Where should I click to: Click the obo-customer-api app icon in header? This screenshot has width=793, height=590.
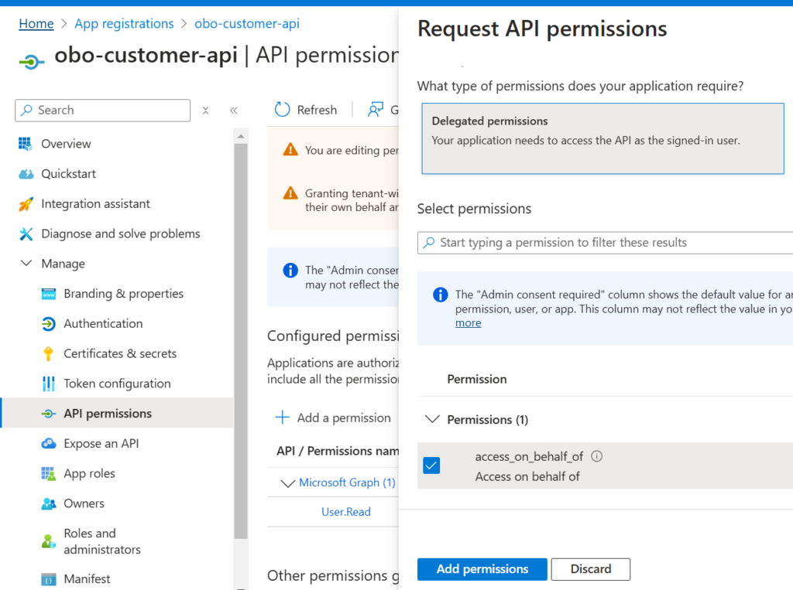[x=31, y=62]
